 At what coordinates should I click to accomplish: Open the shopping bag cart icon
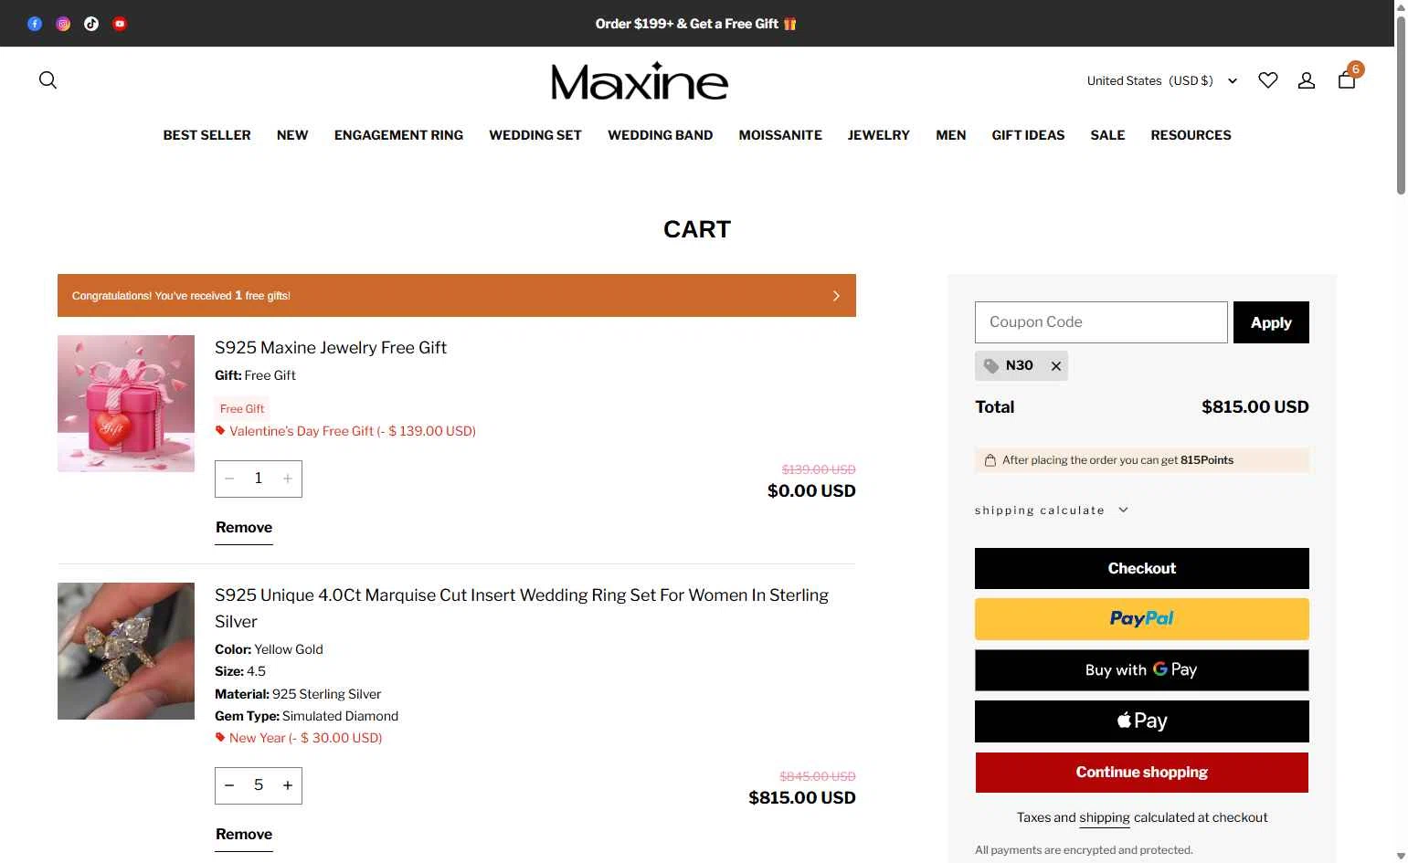[1347, 79]
